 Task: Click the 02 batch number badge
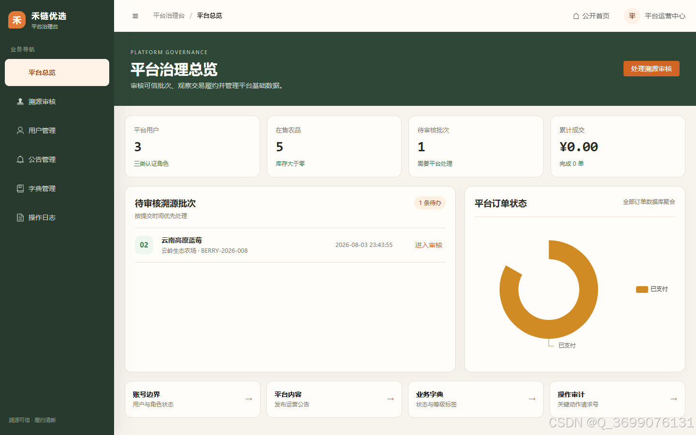point(144,245)
